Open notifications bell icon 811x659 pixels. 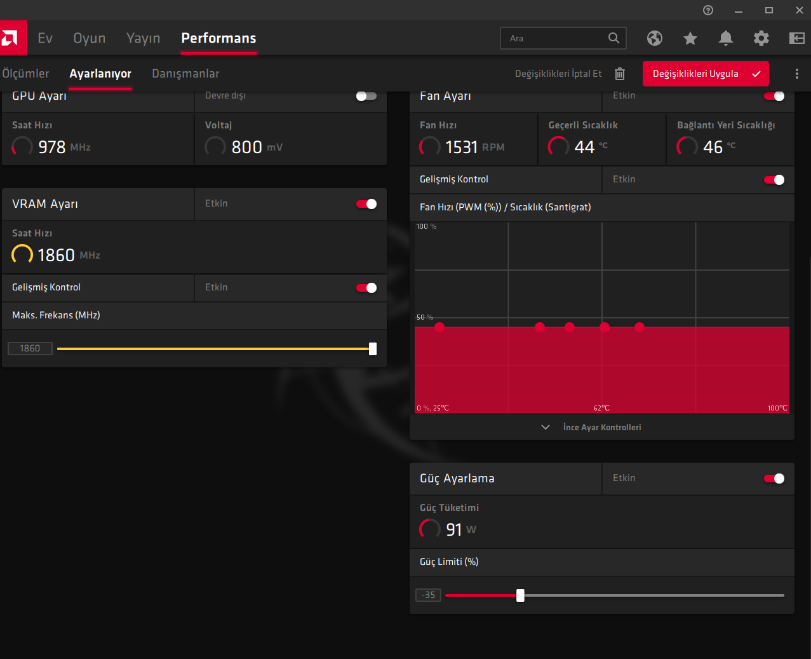coord(726,38)
